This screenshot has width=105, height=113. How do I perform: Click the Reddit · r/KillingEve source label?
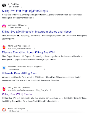point(16,108)
